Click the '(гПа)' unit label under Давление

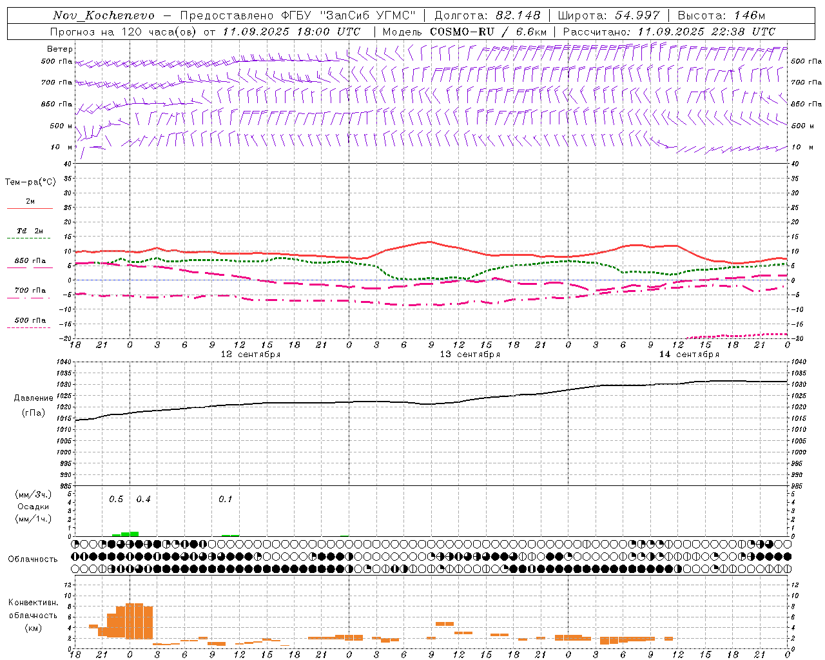[34, 413]
